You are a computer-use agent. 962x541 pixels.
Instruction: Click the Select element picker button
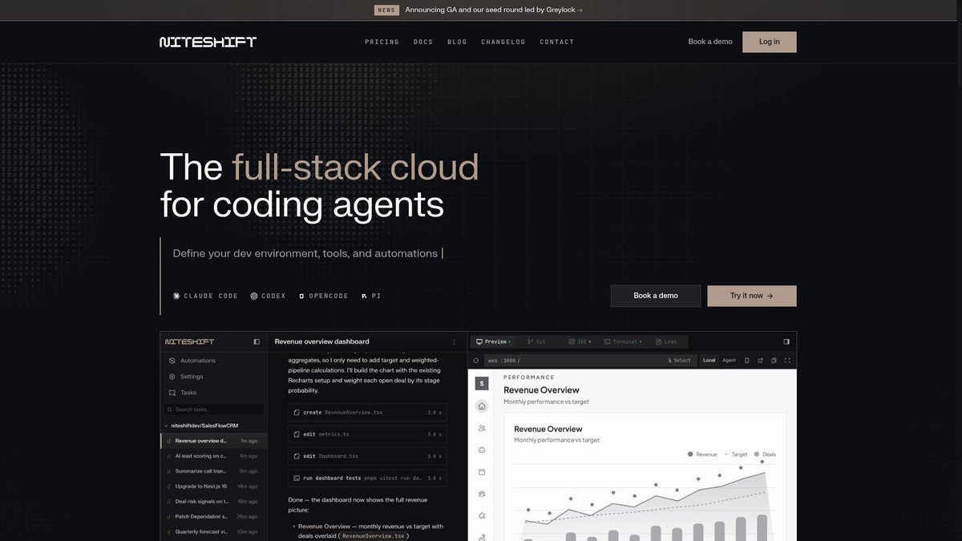(679, 361)
